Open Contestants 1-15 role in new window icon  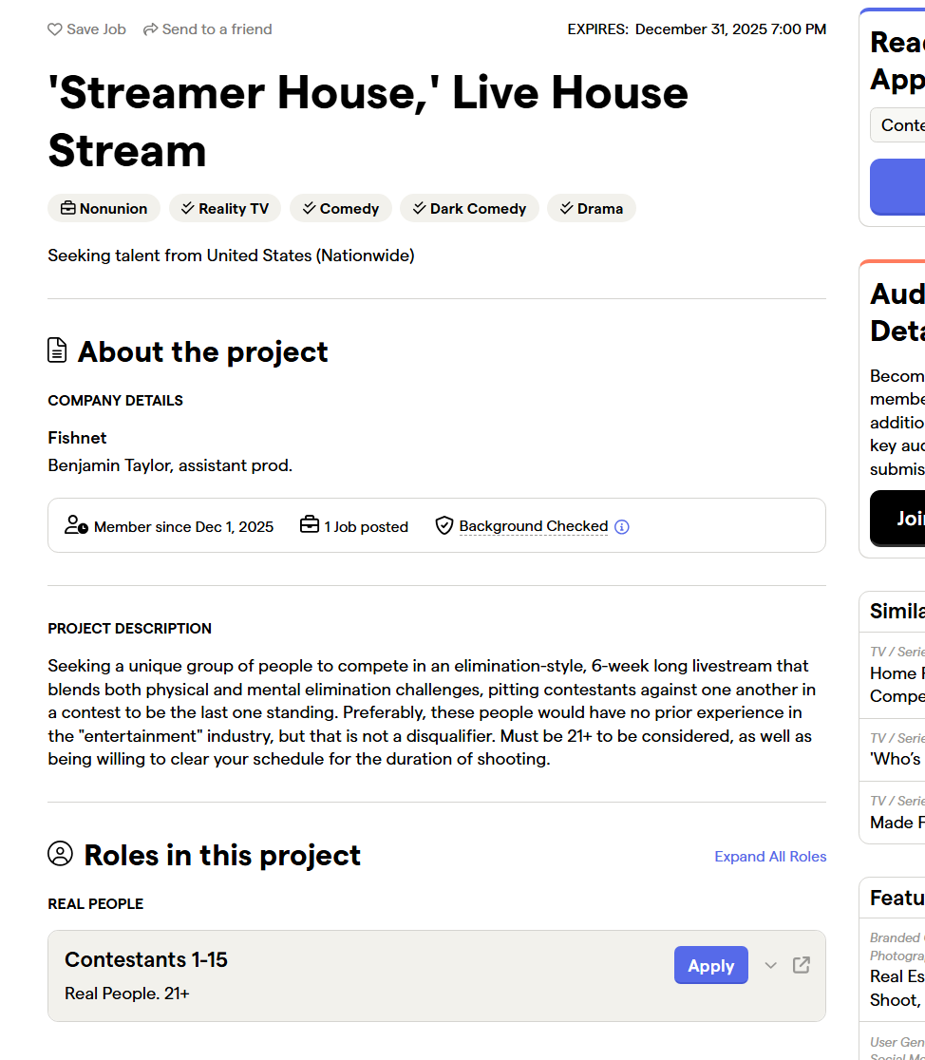802,965
